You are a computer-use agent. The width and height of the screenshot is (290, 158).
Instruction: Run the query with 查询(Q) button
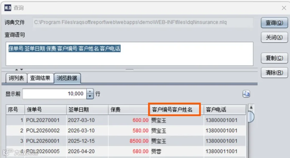pos(274,23)
